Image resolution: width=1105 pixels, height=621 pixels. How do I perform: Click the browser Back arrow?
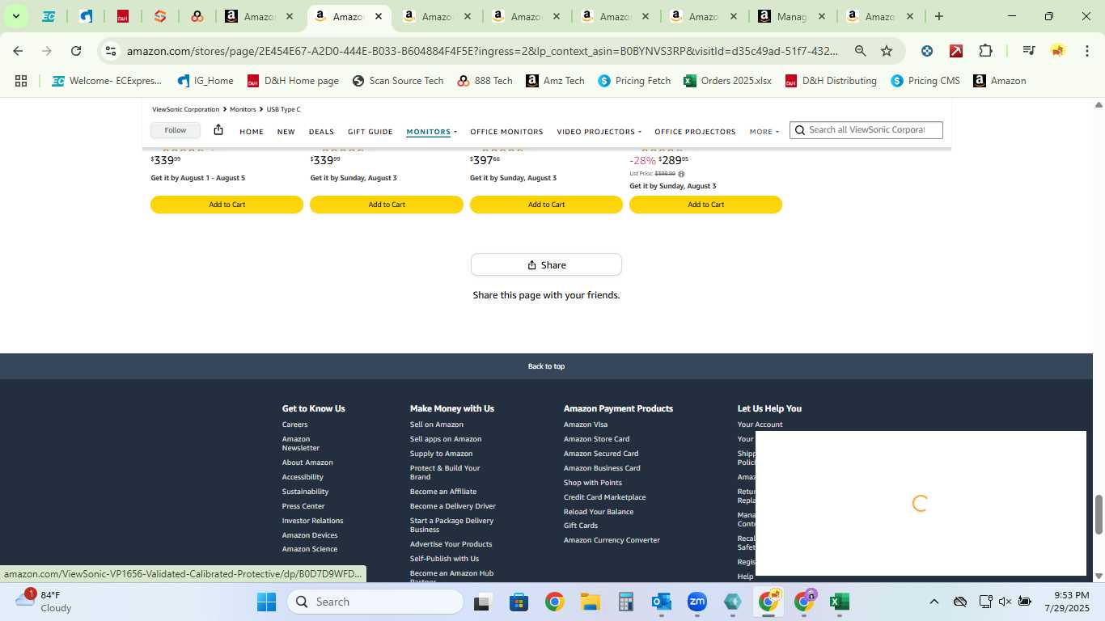coord(18,51)
